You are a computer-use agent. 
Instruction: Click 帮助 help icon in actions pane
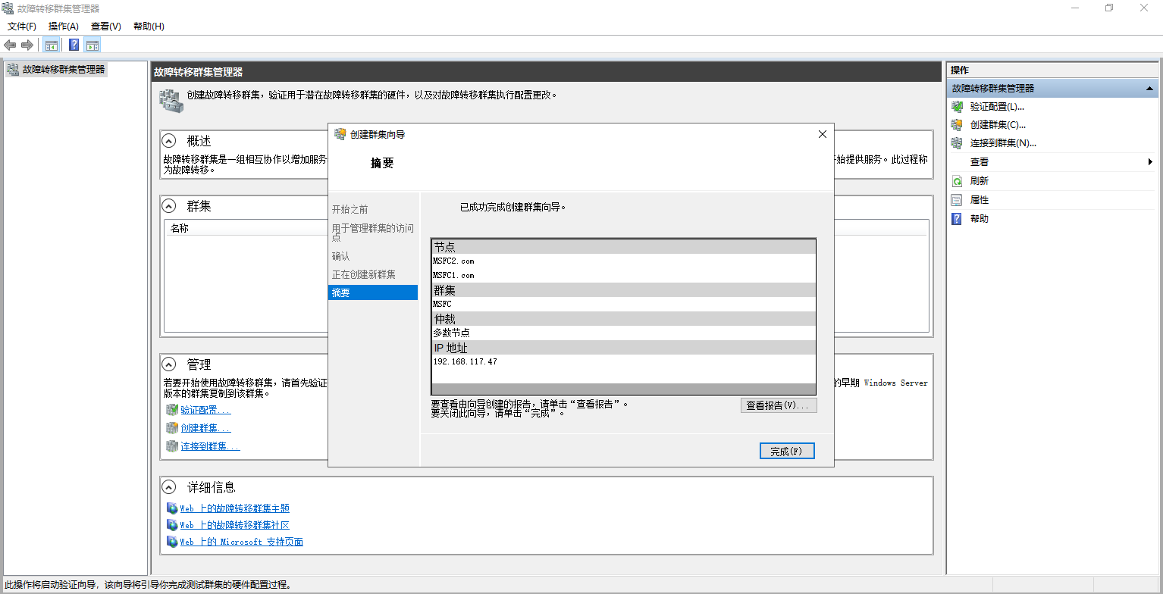(x=957, y=219)
